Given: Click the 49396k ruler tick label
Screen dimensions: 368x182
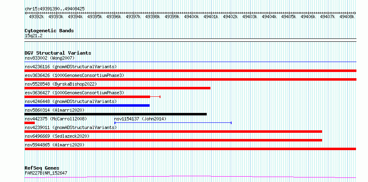Looking at the screenshot, I should pyautogui.click(x=114, y=17).
